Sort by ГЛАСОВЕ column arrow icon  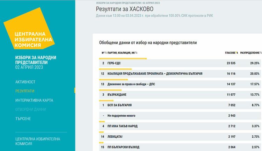click(237, 53)
